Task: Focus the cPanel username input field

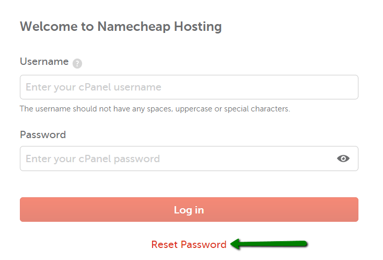Action: (x=189, y=87)
